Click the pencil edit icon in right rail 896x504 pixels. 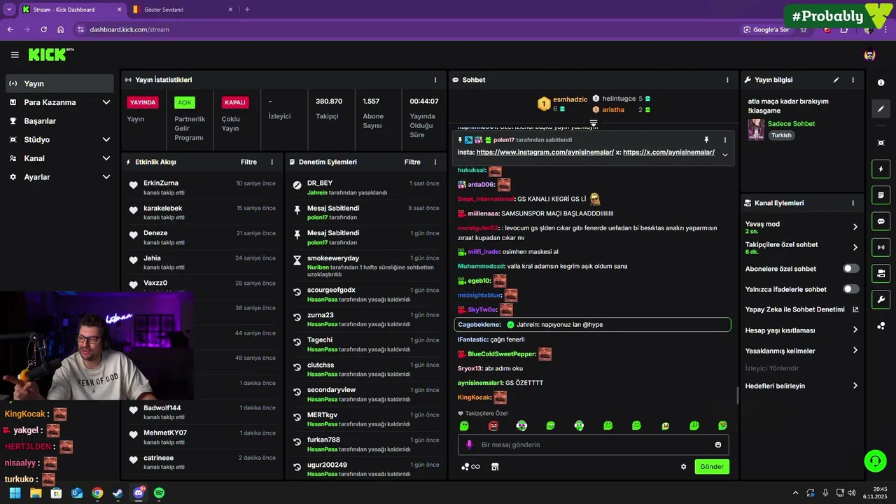881,109
